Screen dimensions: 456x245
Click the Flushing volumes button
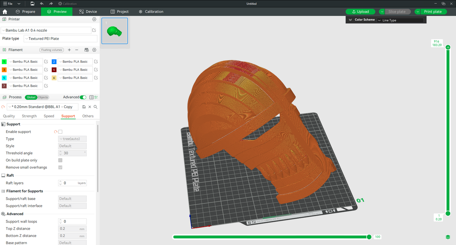(51, 50)
